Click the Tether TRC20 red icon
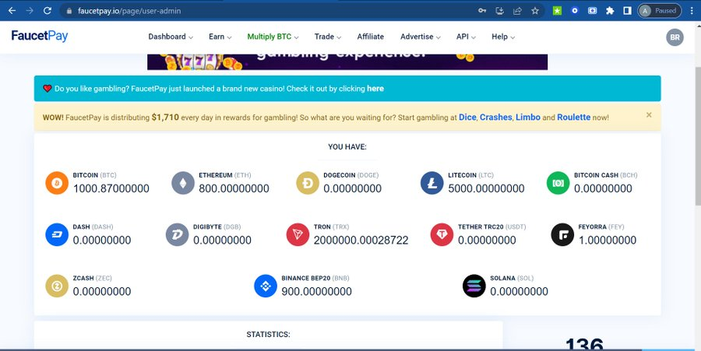Viewport: 701px width, 351px height. coord(442,234)
